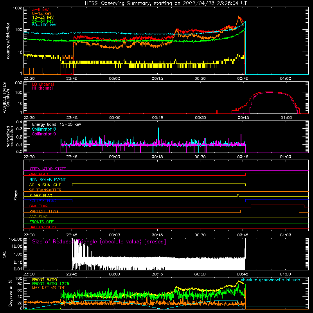This screenshot has height=313, width=313.
Task: Click the GAP_FLAG label
Action: click(x=38, y=174)
